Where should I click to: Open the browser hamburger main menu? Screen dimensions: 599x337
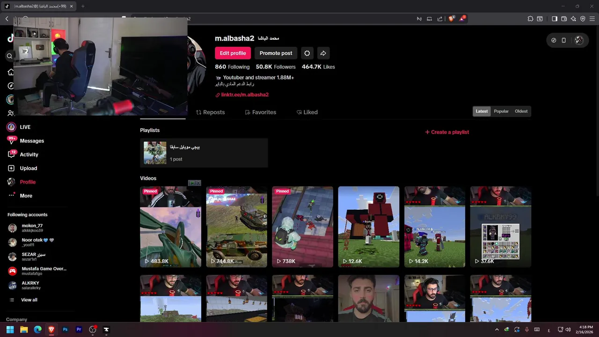point(592,19)
